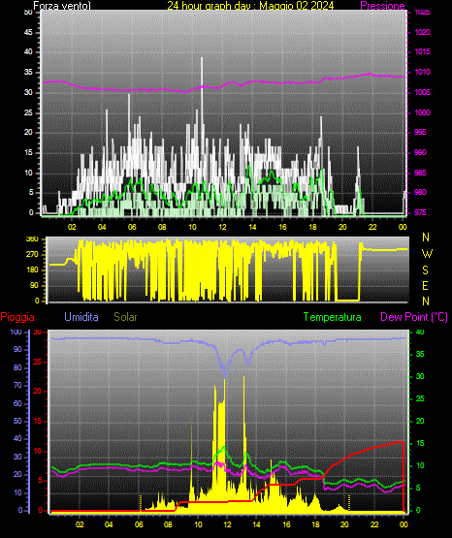Click the '975' pressure axis value
This screenshot has height=538, width=452.
click(x=420, y=212)
